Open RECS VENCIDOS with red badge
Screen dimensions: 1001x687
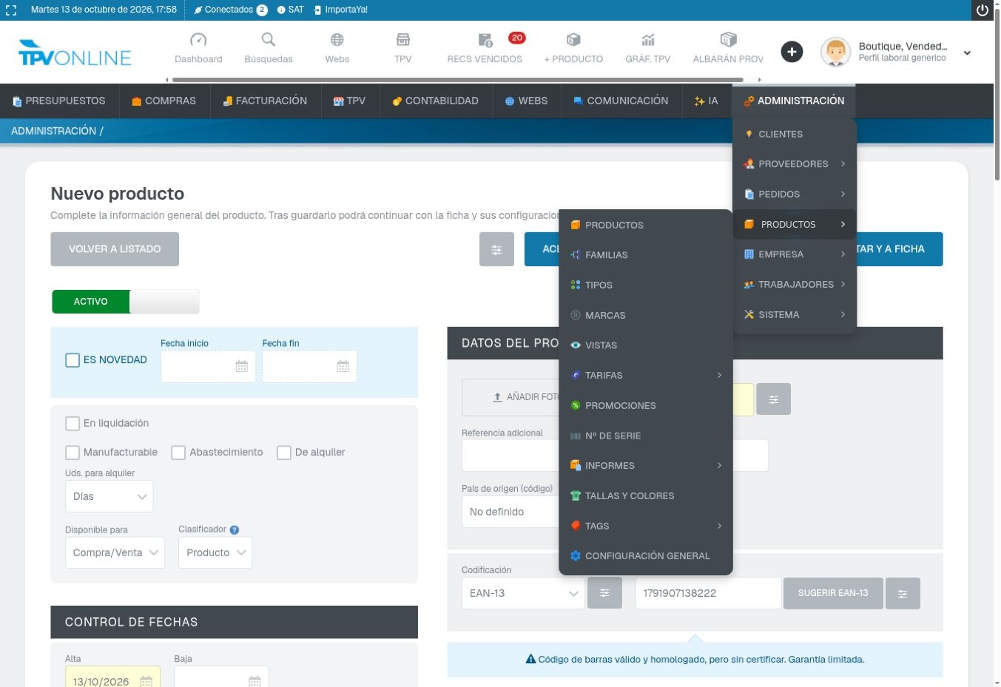click(x=485, y=48)
